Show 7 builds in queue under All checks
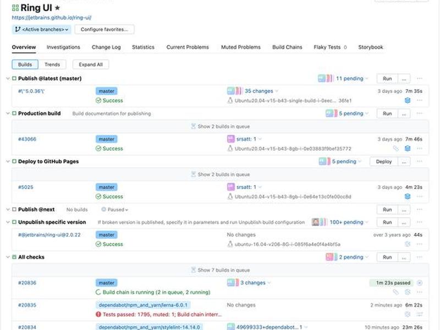This screenshot has height=330, width=440. click(221, 270)
